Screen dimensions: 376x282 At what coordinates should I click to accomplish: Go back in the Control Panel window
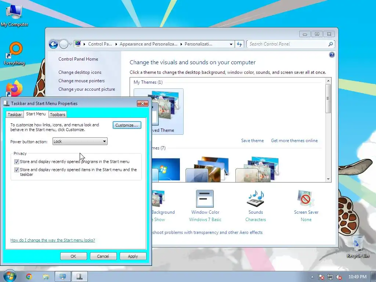tap(53, 44)
